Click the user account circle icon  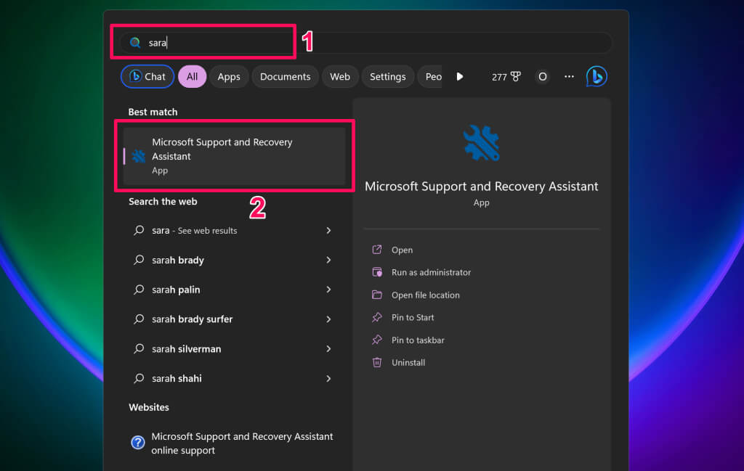[x=542, y=77]
